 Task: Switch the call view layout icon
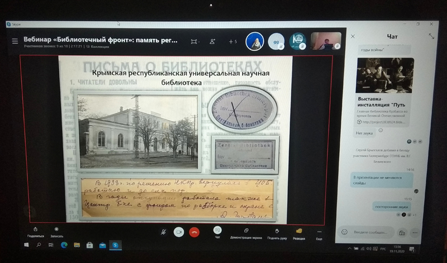click(x=194, y=41)
